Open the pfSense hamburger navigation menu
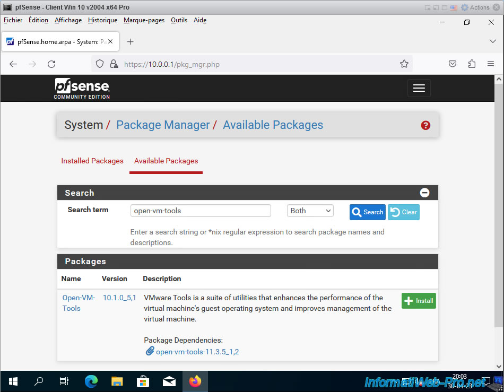Screen dimensions: 504x392 [419, 88]
